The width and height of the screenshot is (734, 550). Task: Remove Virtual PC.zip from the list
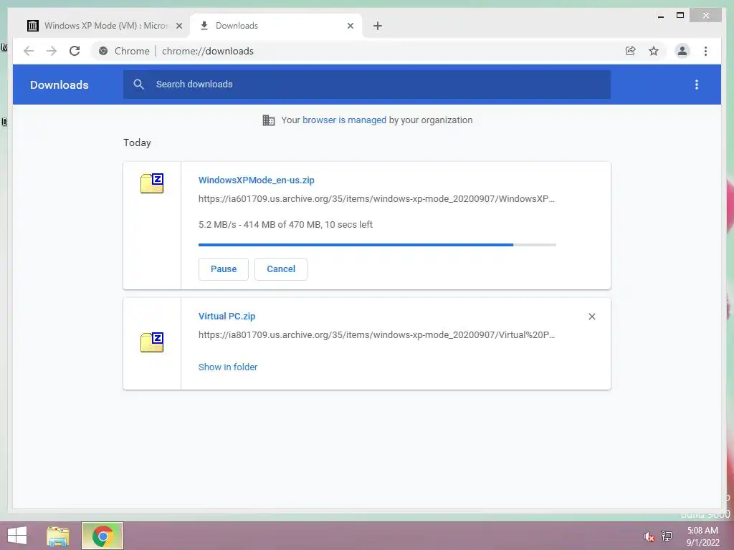(x=591, y=317)
